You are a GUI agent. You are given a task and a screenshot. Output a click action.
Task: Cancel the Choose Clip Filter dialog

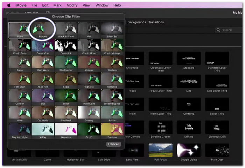tap(113, 144)
